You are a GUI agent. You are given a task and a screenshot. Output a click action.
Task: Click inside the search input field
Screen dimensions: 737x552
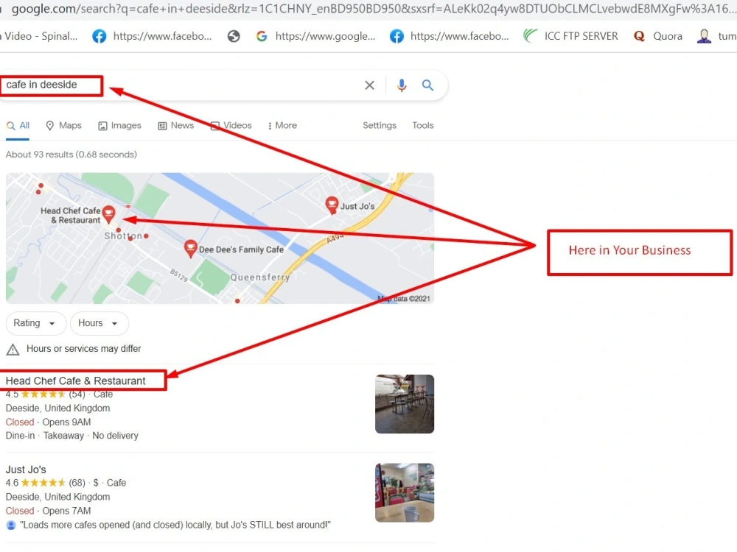(x=184, y=85)
